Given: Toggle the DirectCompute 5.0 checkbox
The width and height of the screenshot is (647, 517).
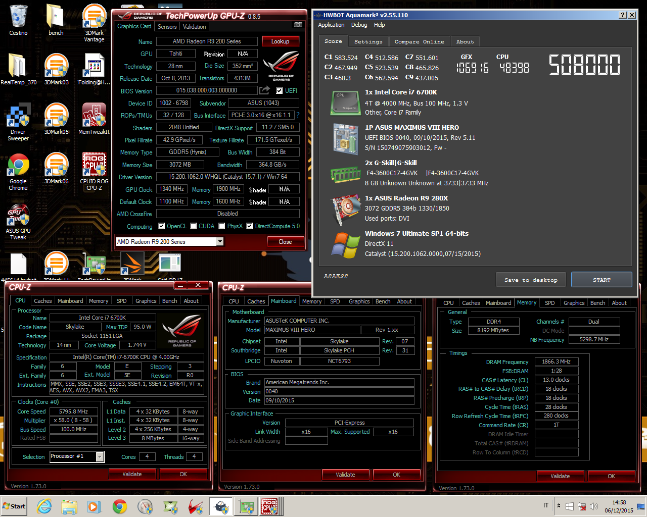Looking at the screenshot, I should tap(250, 226).
